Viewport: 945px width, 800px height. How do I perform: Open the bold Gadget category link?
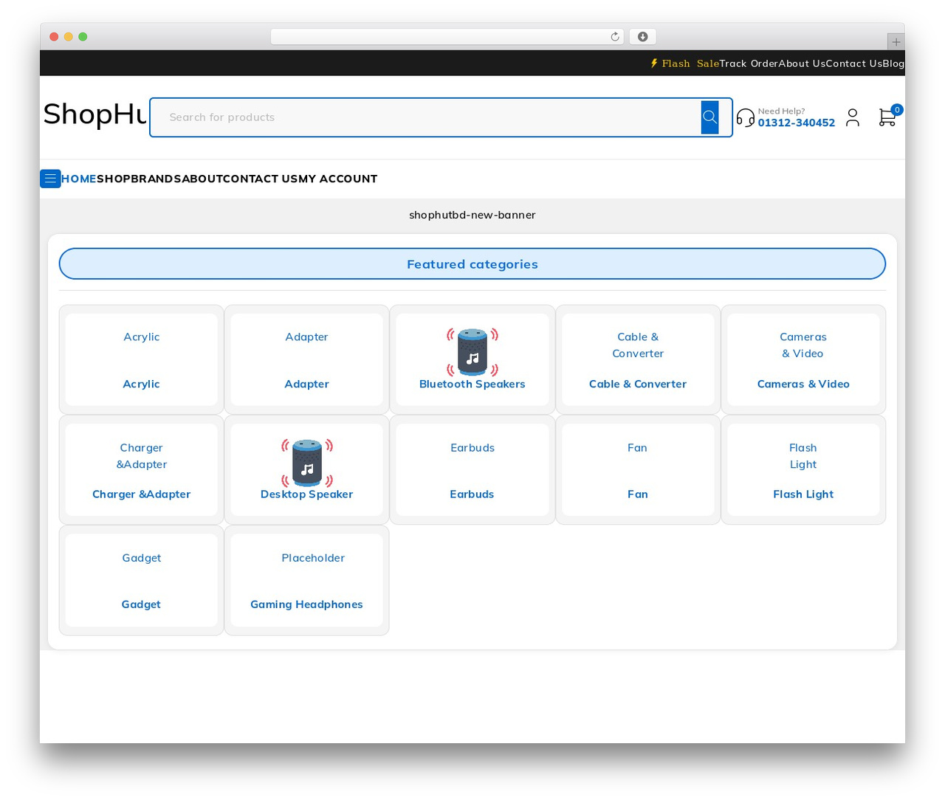[x=141, y=604]
